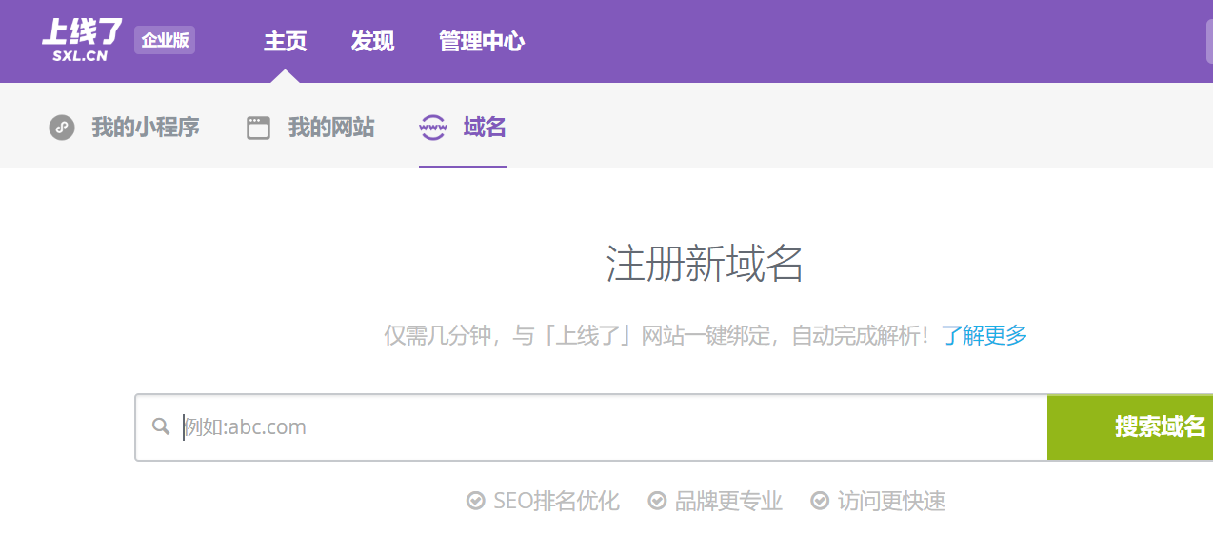Click the 企业版 badge next to the logo
This screenshot has height=555, width=1213.
coord(164,41)
